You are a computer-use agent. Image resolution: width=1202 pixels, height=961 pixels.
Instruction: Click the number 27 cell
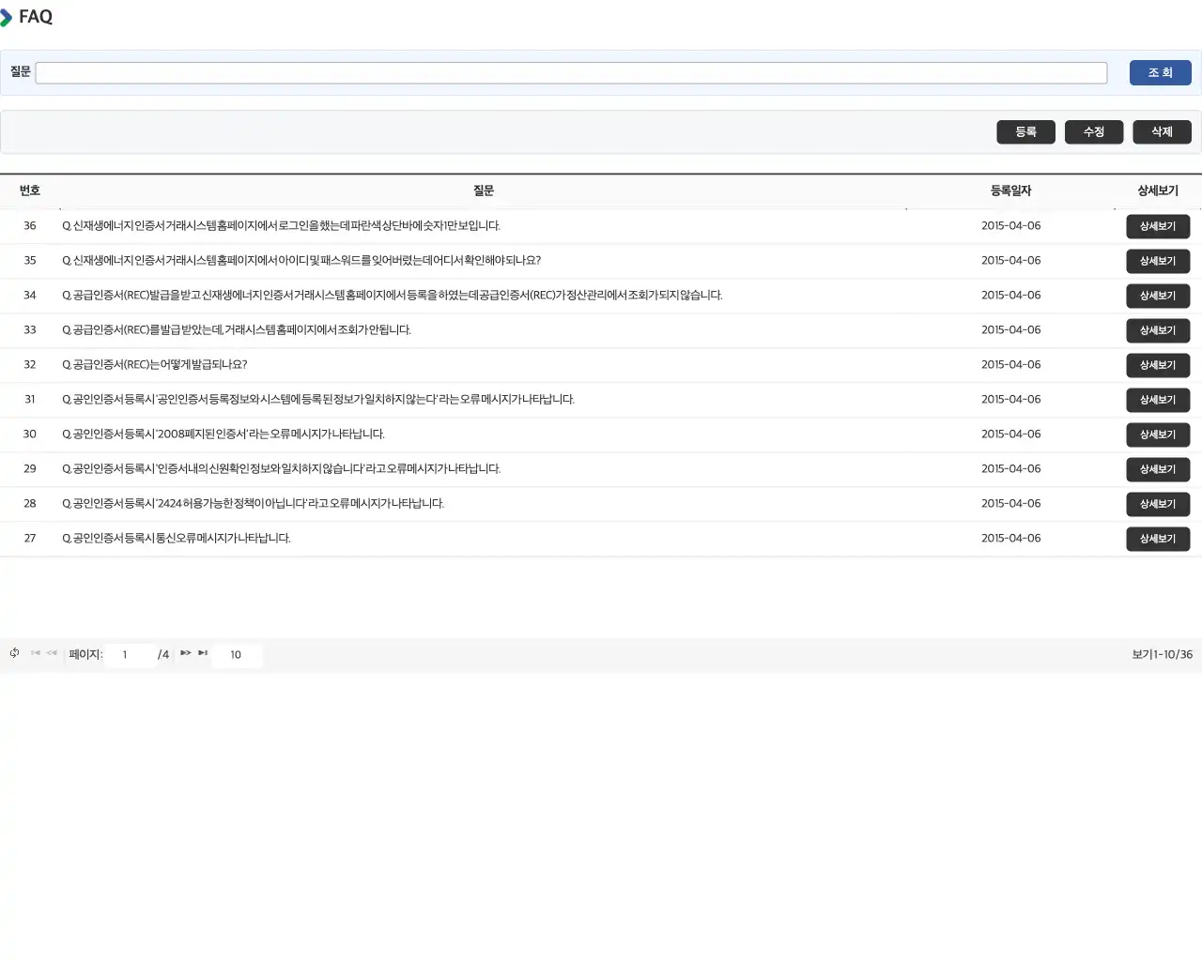click(x=30, y=539)
